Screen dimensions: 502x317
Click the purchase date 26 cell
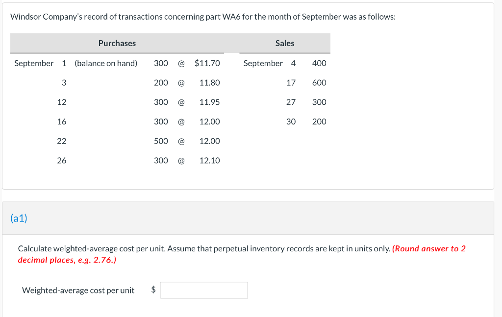[62, 161]
